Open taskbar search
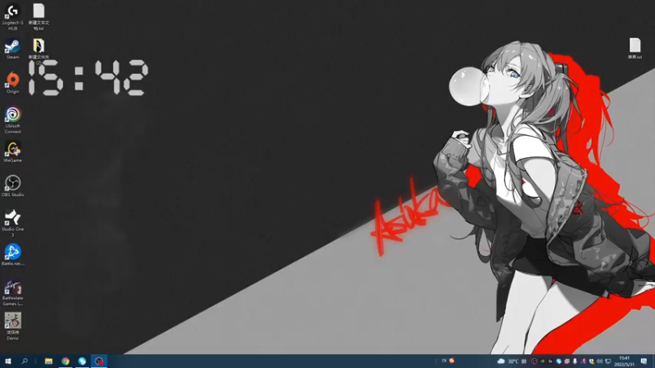Screen dimensions: 655x368 coord(25,361)
